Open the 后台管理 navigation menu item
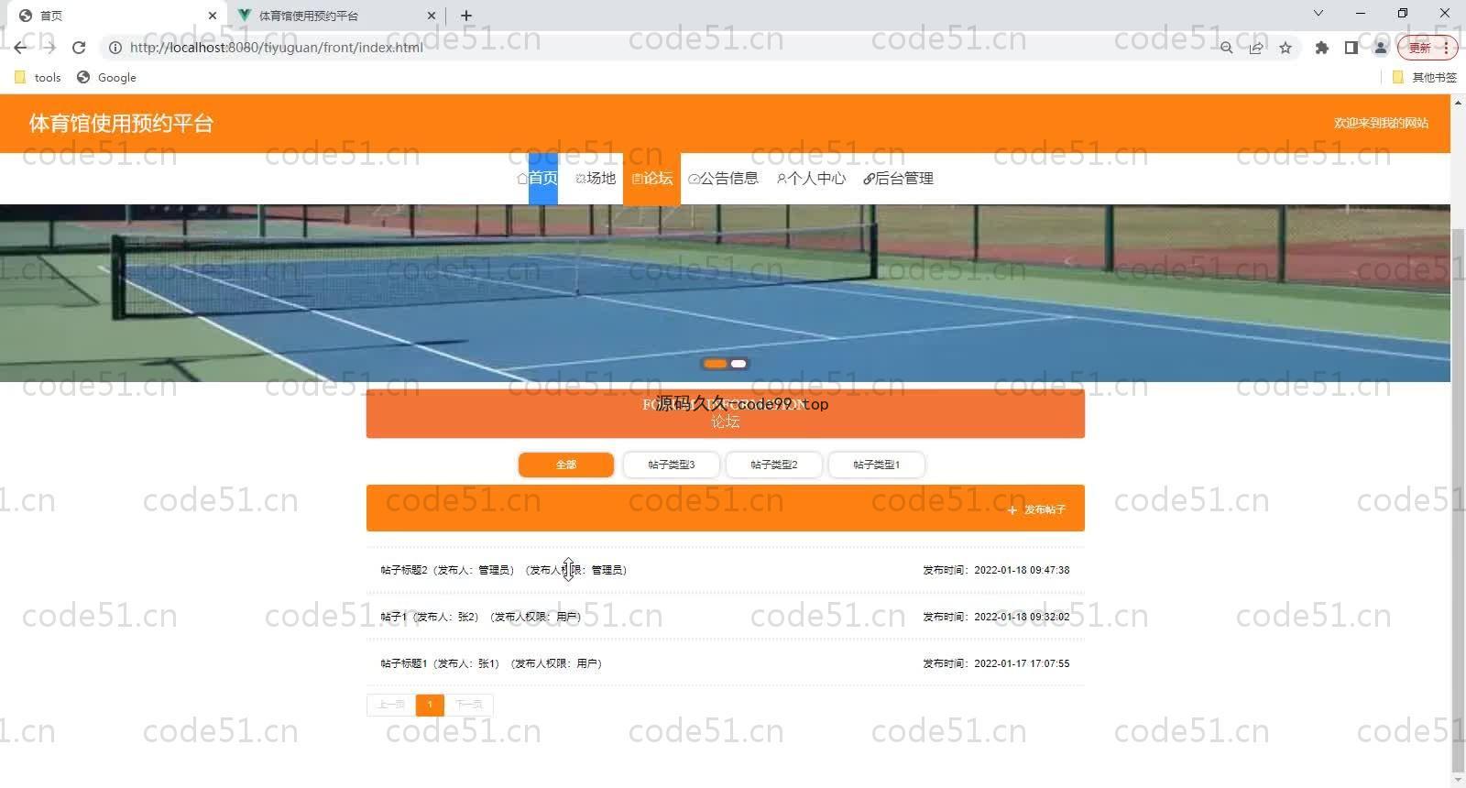 pos(898,179)
